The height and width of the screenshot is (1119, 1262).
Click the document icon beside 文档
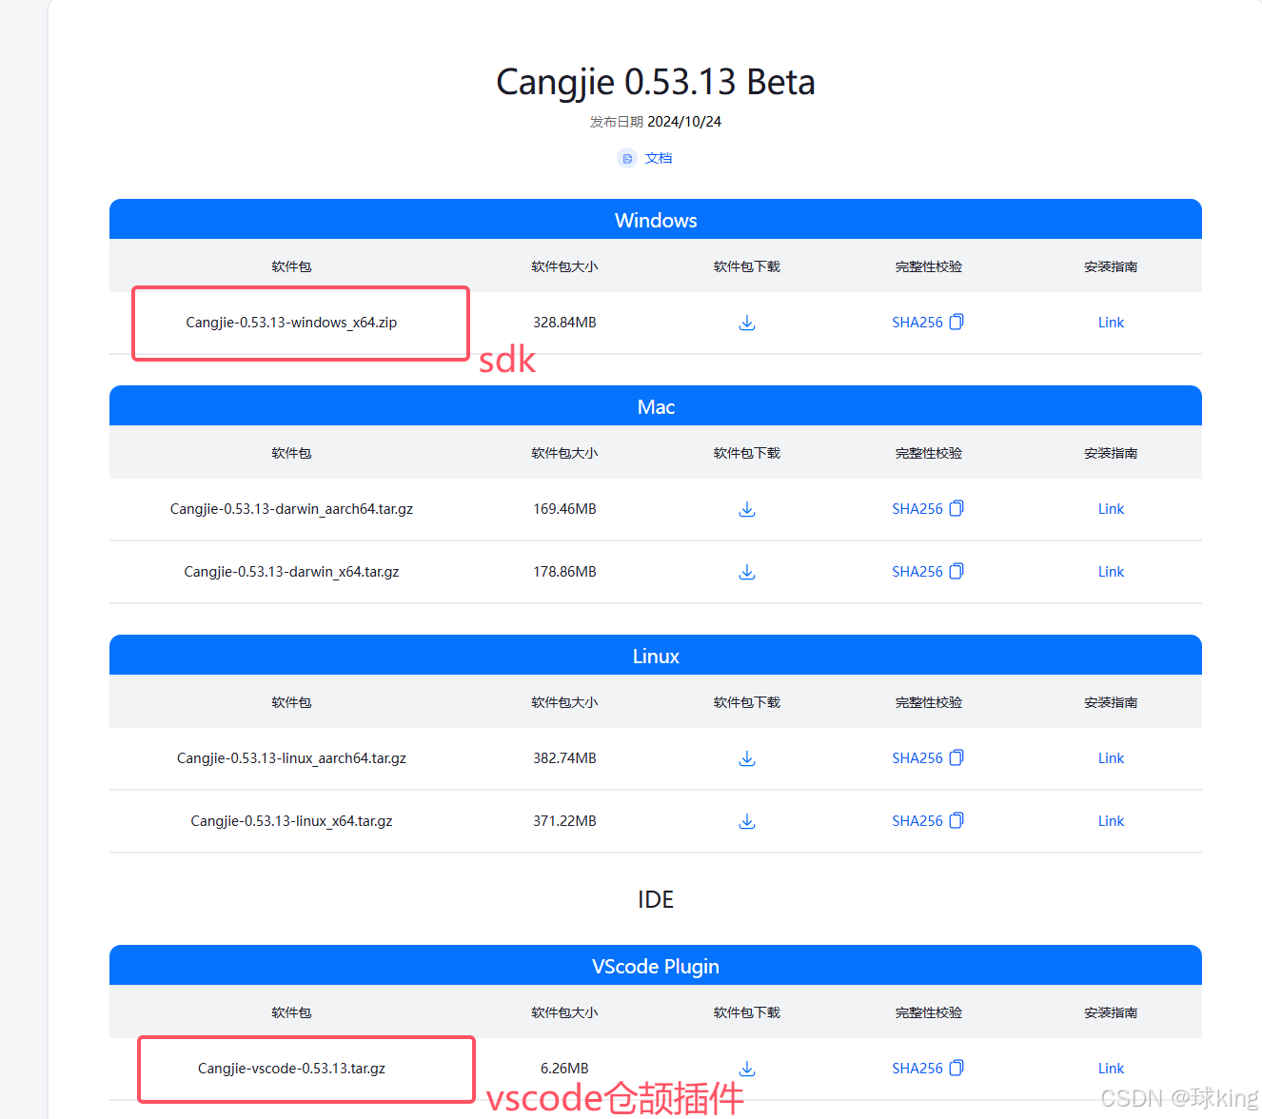click(x=626, y=158)
